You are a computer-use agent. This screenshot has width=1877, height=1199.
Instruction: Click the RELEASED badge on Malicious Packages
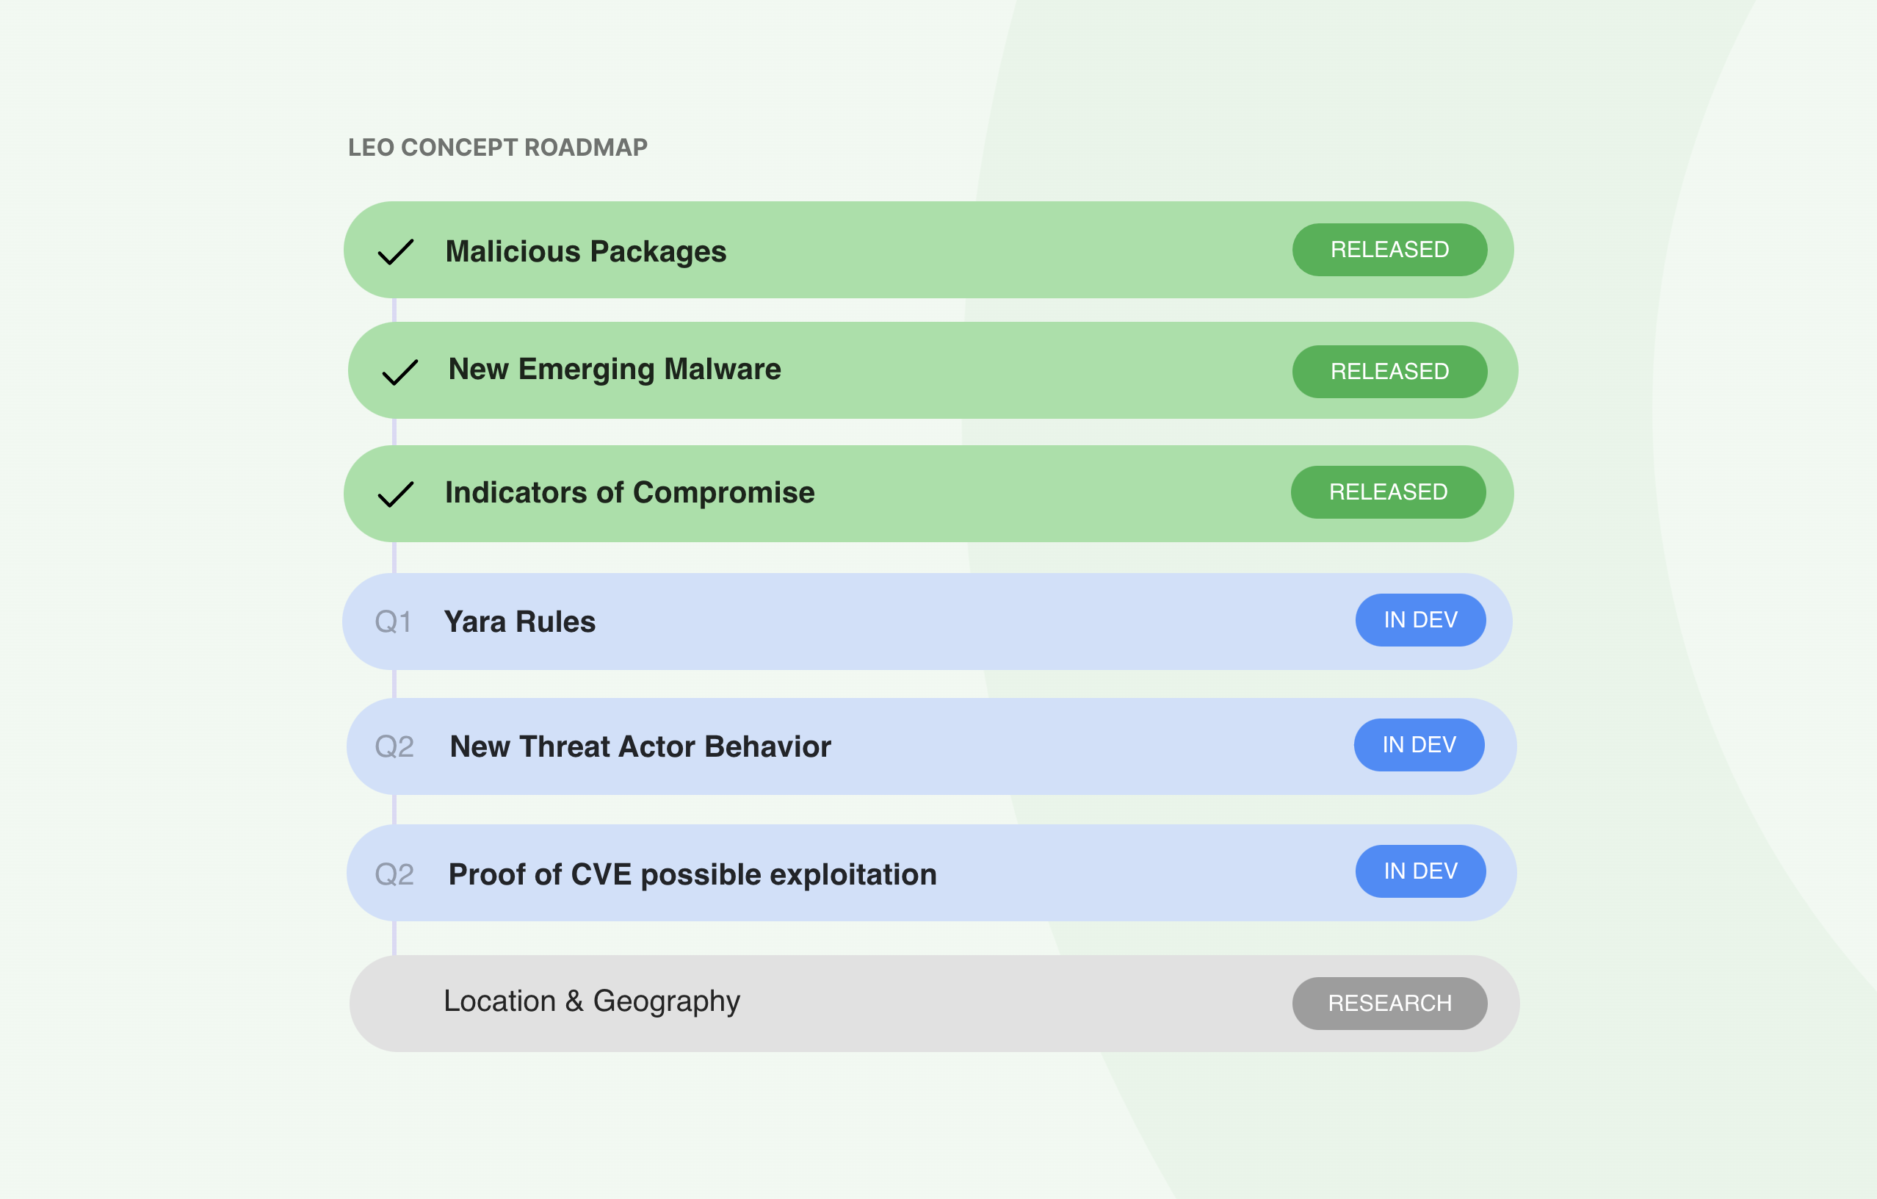coord(1389,250)
